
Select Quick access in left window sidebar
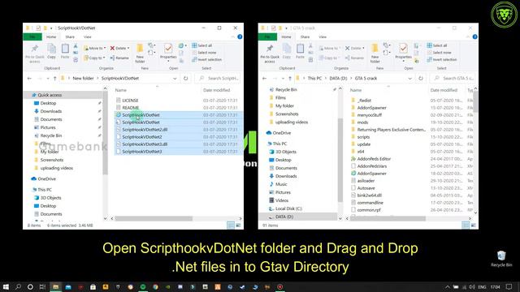[x=50, y=95]
